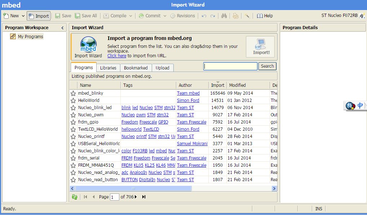Click the Commit toolbar button
The width and height of the screenshot is (367, 215).
click(149, 16)
